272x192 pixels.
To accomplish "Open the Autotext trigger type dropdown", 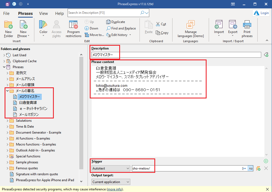I will [111, 168].
